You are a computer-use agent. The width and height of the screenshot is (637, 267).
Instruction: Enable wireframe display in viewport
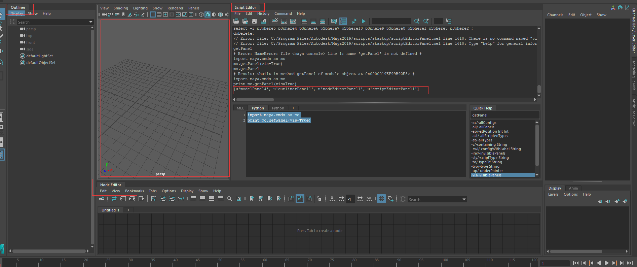201,14
